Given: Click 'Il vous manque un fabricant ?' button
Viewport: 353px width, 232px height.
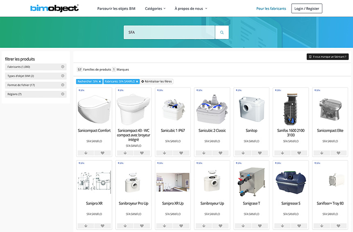Looking at the screenshot, I should tap(328, 57).
